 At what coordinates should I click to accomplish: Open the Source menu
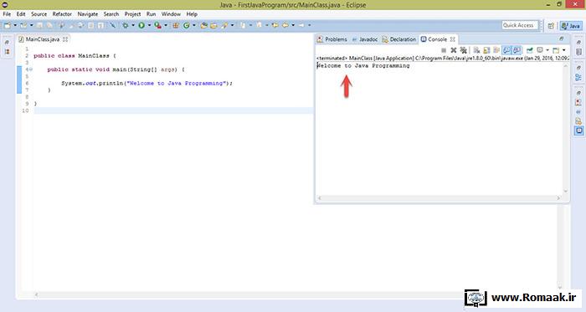(39, 14)
